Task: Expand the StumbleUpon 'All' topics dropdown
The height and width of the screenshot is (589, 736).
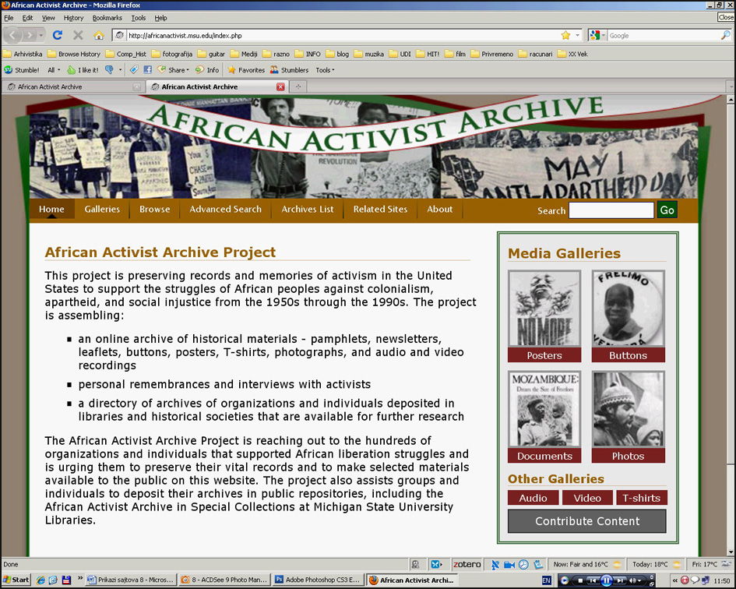Action: coord(55,70)
